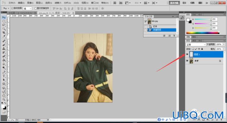The image size is (227, 123).
Task: Select the Move tool in toolbox
Action: point(4,17)
